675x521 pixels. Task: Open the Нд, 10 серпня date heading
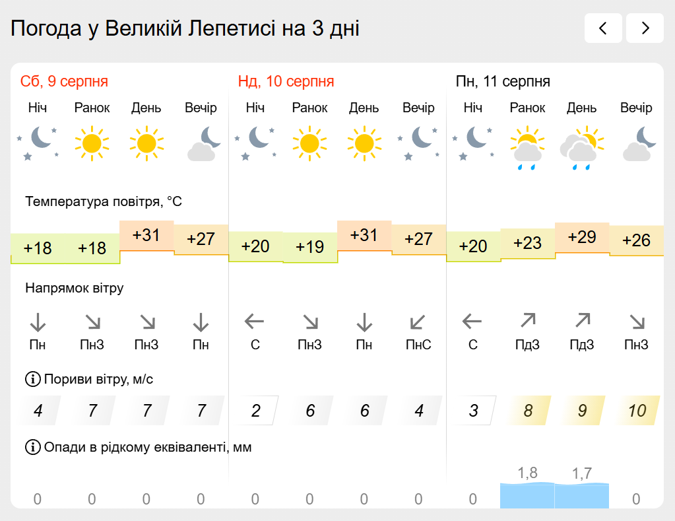point(286,81)
